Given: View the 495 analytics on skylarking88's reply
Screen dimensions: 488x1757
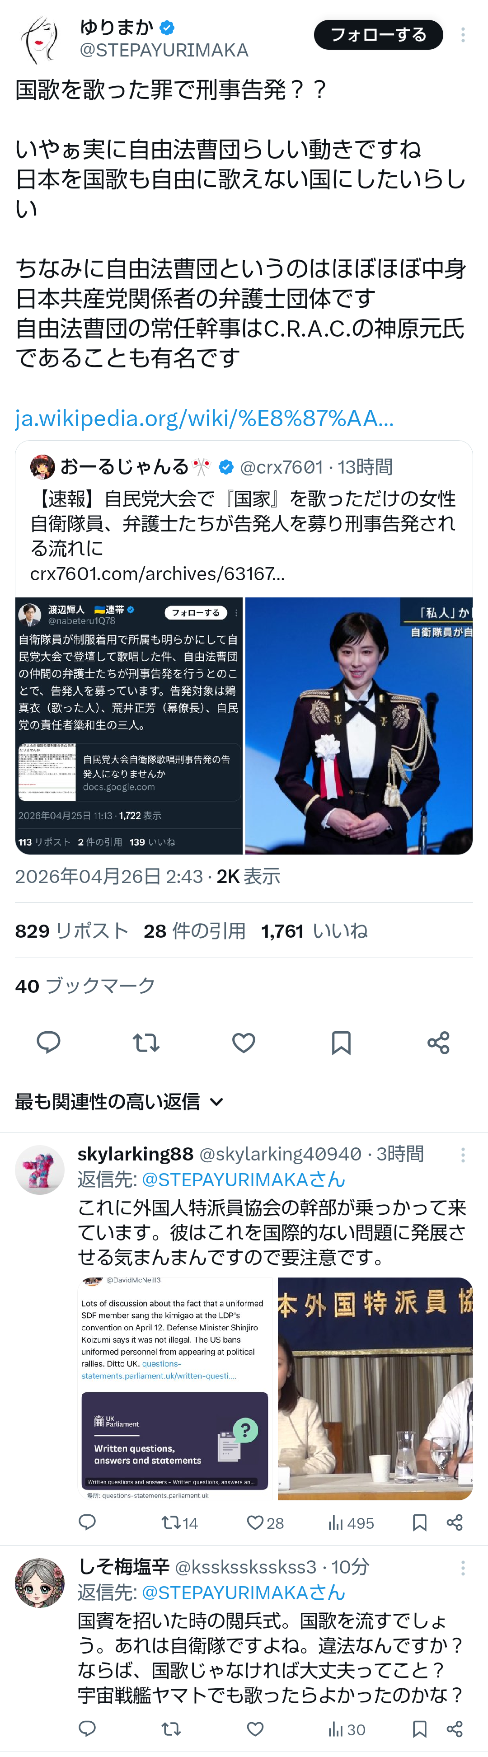Looking at the screenshot, I should coord(350,1523).
